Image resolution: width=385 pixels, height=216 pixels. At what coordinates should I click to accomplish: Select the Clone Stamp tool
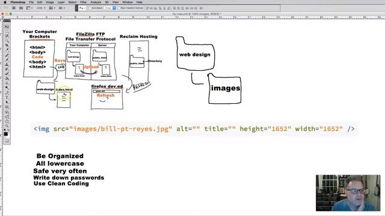[7, 65]
